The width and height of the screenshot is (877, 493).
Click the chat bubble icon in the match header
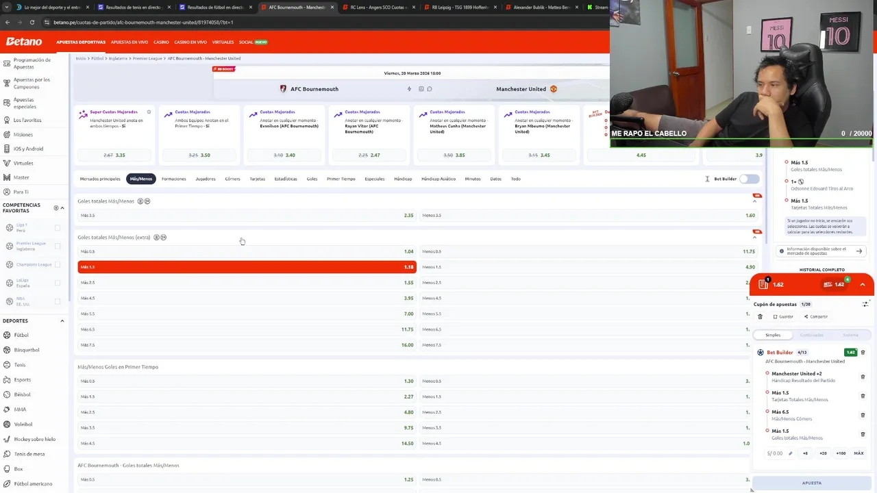point(430,89)
